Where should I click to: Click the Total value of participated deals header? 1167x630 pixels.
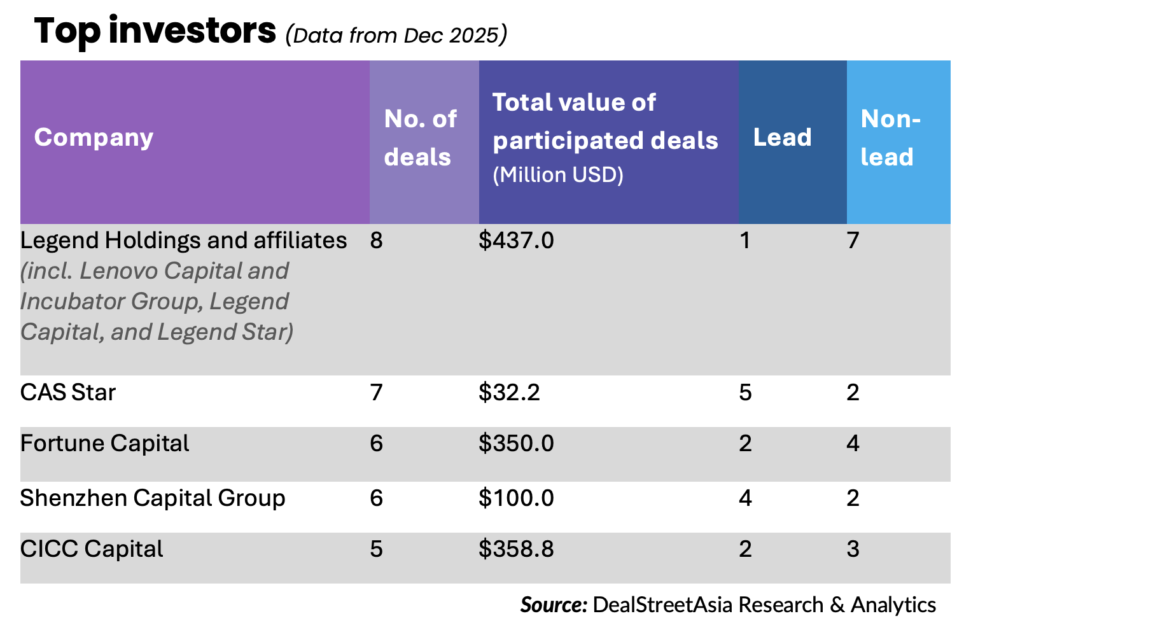coord(604,121)
